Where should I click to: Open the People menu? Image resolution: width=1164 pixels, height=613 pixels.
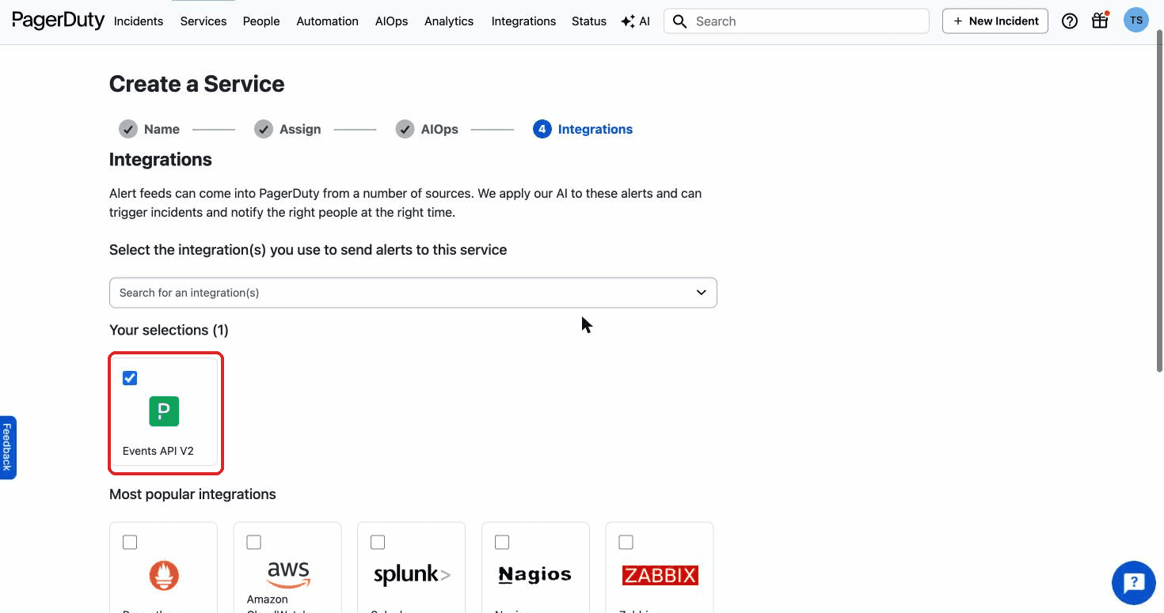261,21
